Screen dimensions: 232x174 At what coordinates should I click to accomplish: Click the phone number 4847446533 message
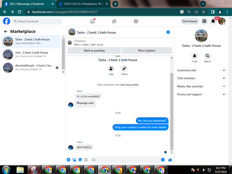(x=84, y=148)
